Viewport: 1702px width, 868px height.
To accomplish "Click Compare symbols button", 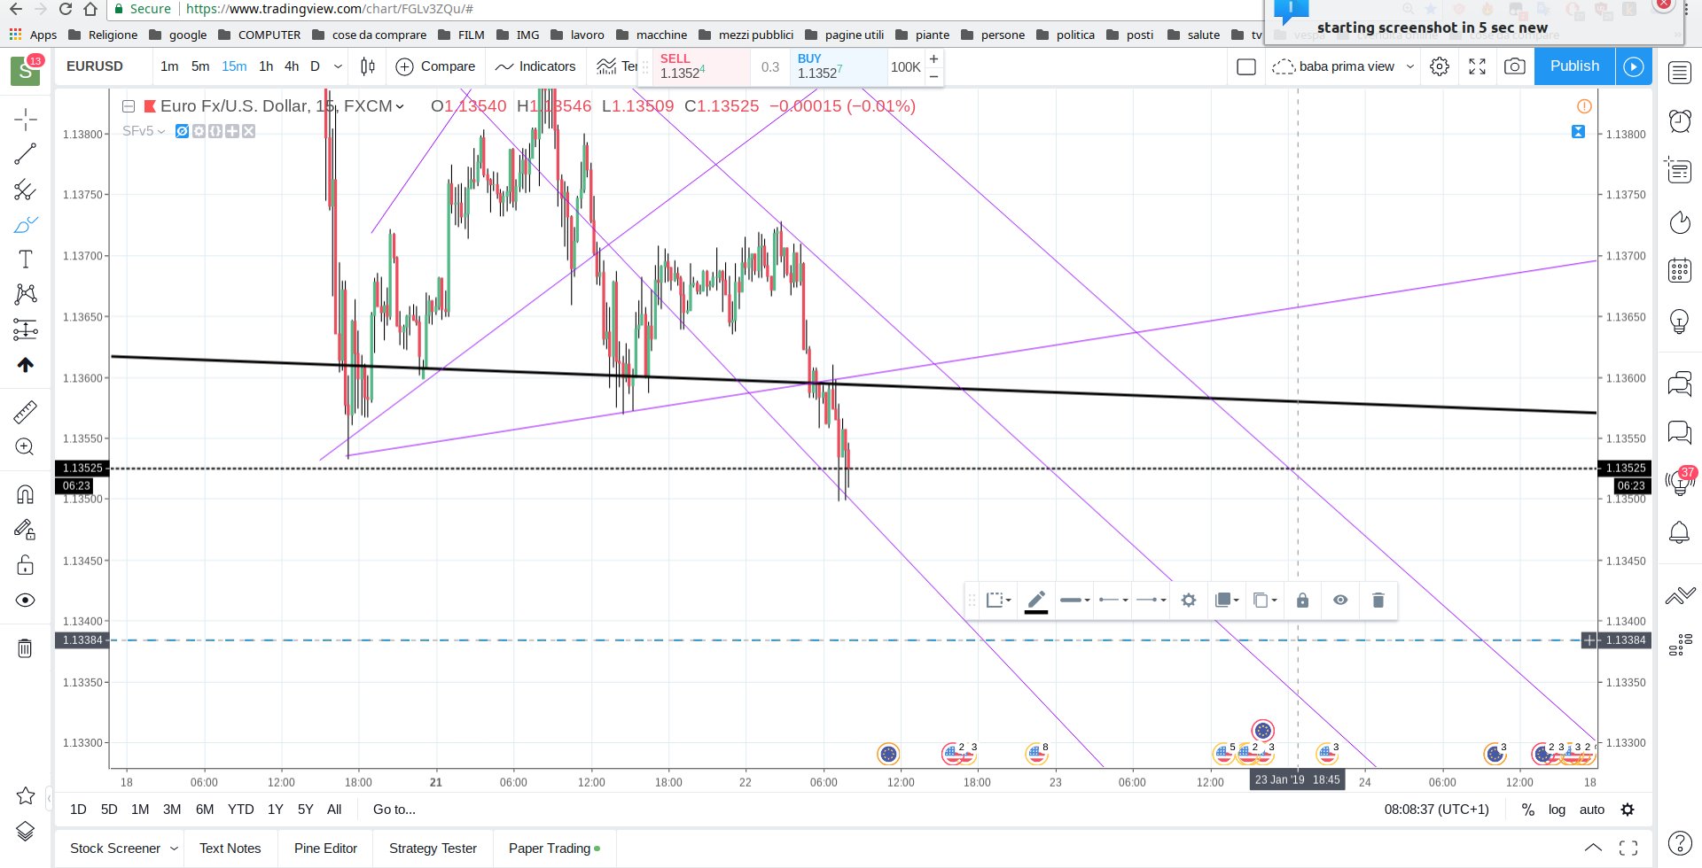I will pos(435,66).
